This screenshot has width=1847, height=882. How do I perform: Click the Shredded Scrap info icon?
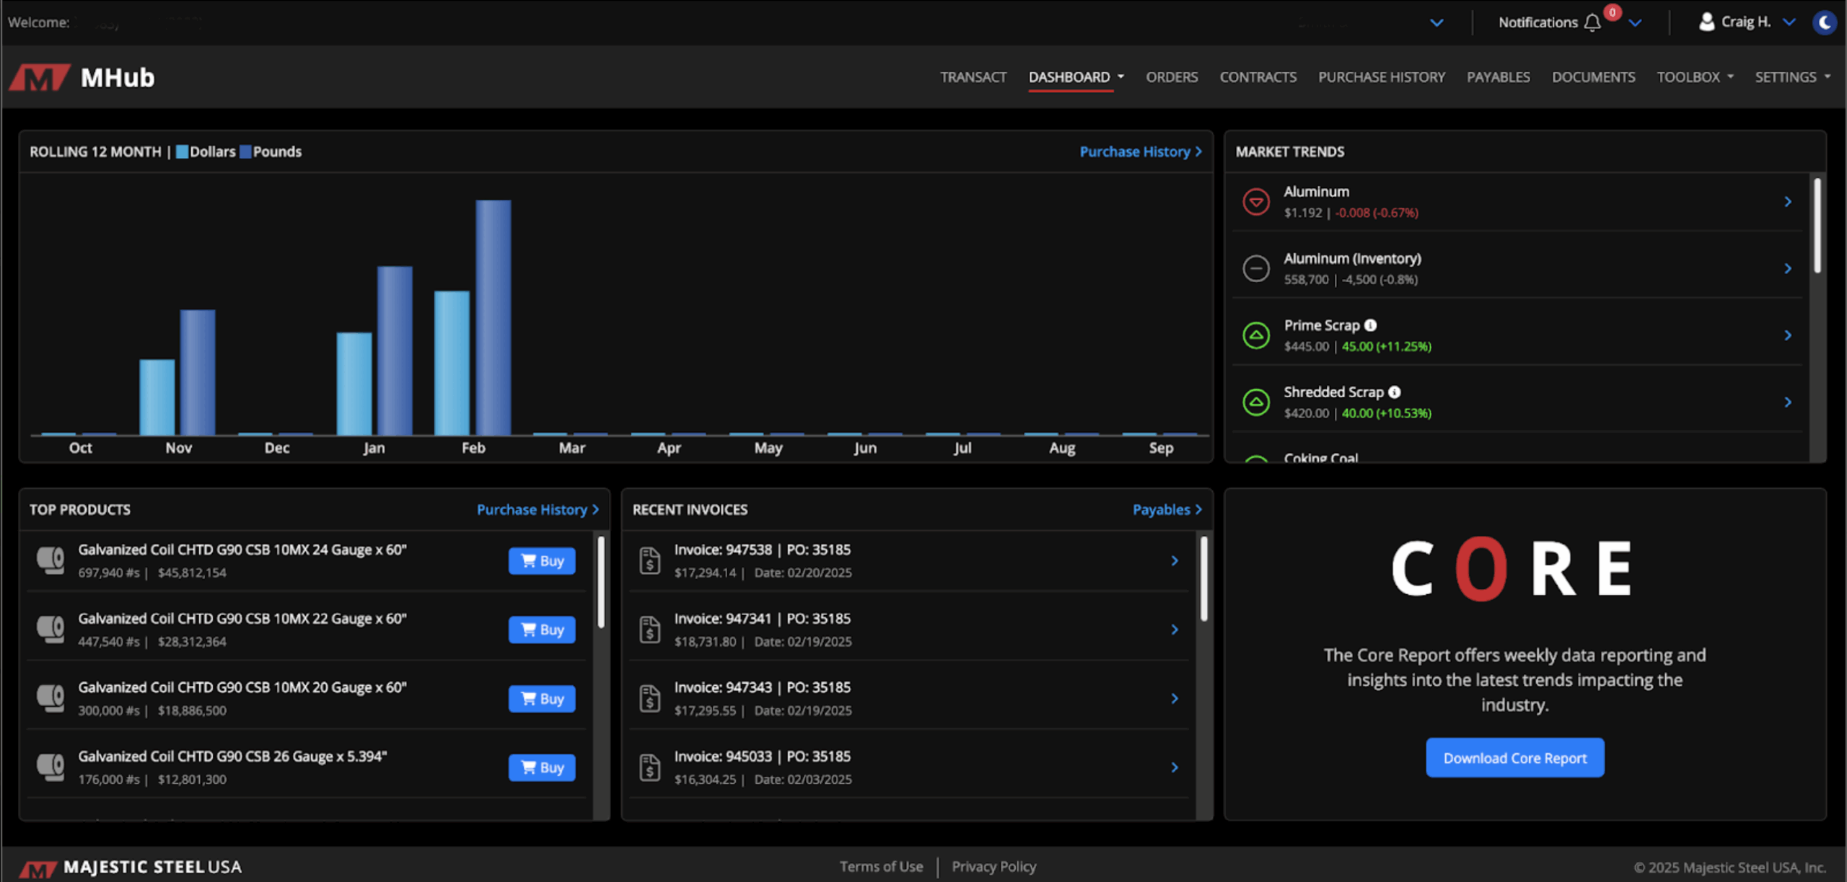[1395, 392]
